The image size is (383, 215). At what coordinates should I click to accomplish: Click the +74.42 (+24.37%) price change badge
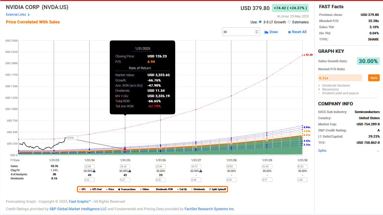[x=290, y=8]
